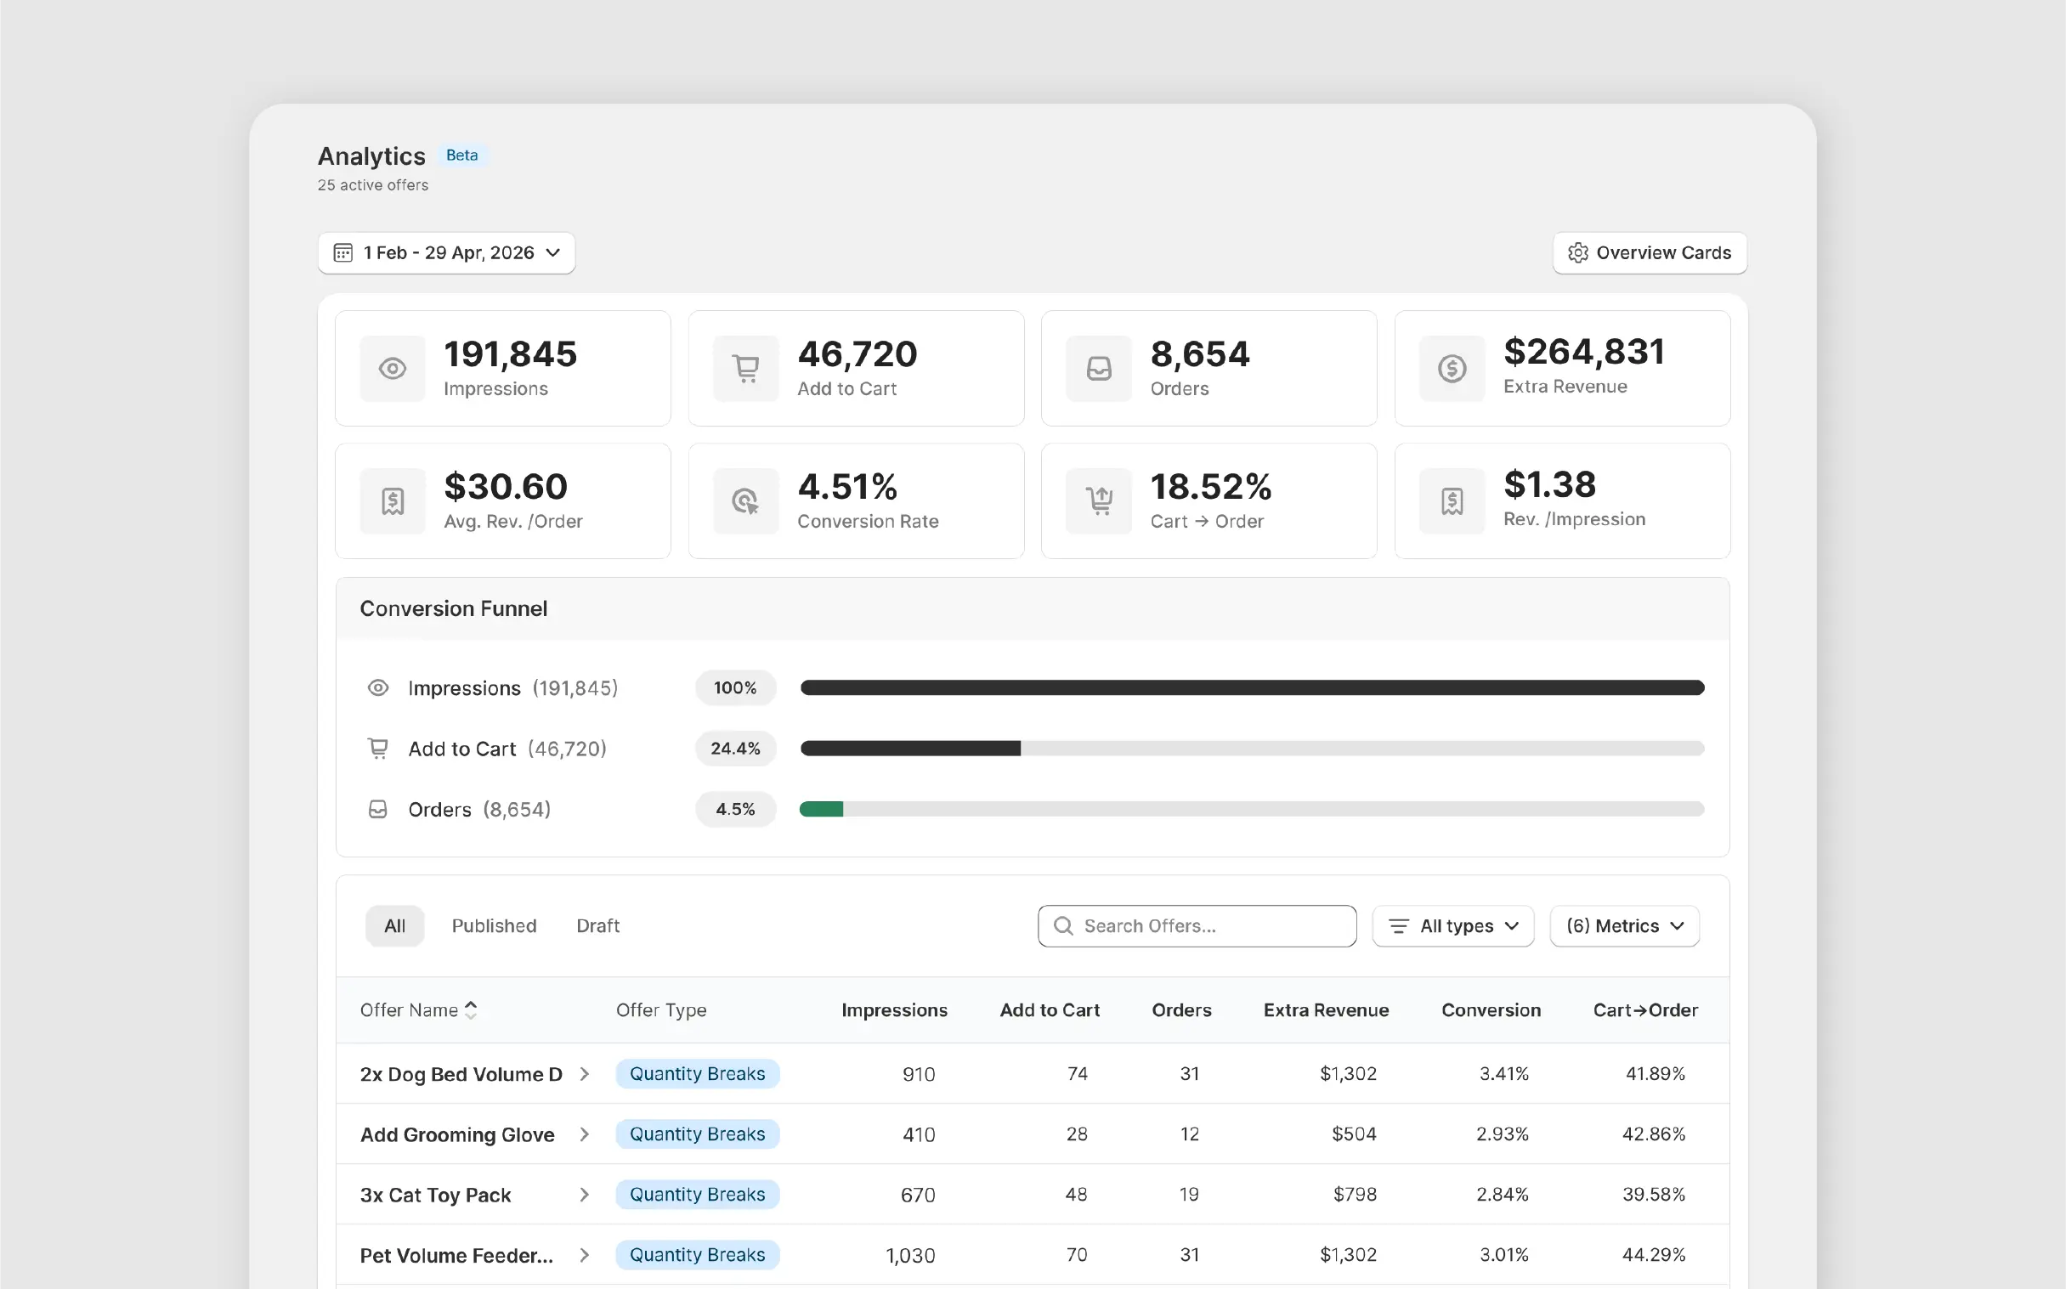Expand the Pet Volume Feeder row chevron
Image resolution: width=2066 pixels, height=1289 pixels.
tap(584, 1256)
